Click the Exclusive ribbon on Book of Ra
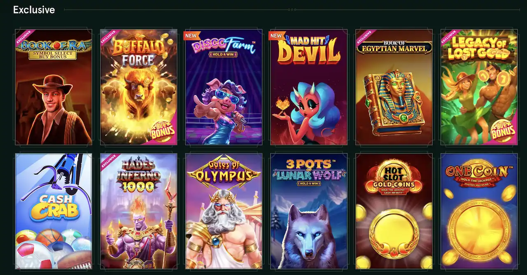The height and width of the screenshot is (275, 527). [x=23, y=37]
